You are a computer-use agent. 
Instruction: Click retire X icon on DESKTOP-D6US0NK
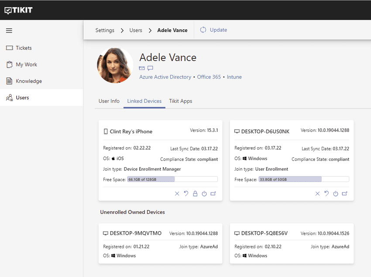coord(317,194)
